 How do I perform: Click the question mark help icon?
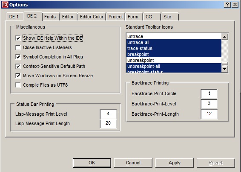[x=227, y=5]
